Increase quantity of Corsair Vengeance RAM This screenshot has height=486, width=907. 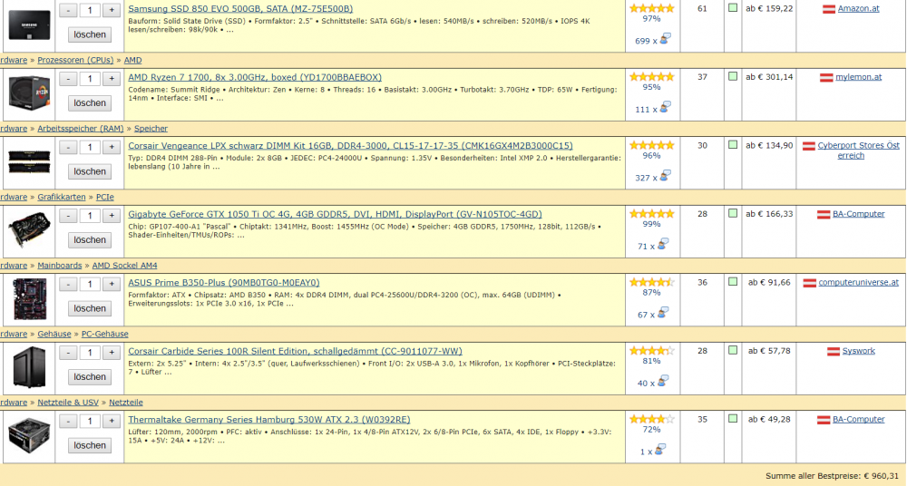[x=112, y=147]
